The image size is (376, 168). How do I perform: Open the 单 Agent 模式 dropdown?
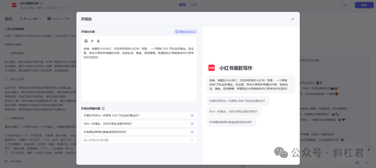point(30,19)
